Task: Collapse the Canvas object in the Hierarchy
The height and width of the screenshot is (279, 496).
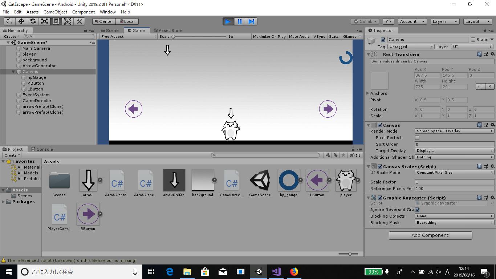Action: pos(13,72)
